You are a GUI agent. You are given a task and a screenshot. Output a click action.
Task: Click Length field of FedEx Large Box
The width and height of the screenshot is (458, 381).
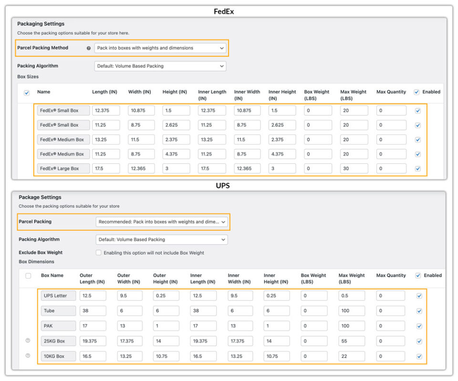pos(106,169)
